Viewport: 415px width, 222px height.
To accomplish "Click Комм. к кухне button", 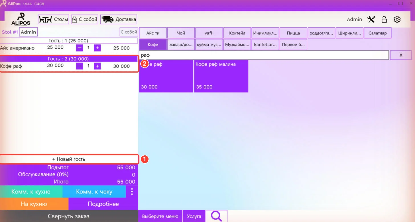I will click(31, 192).
